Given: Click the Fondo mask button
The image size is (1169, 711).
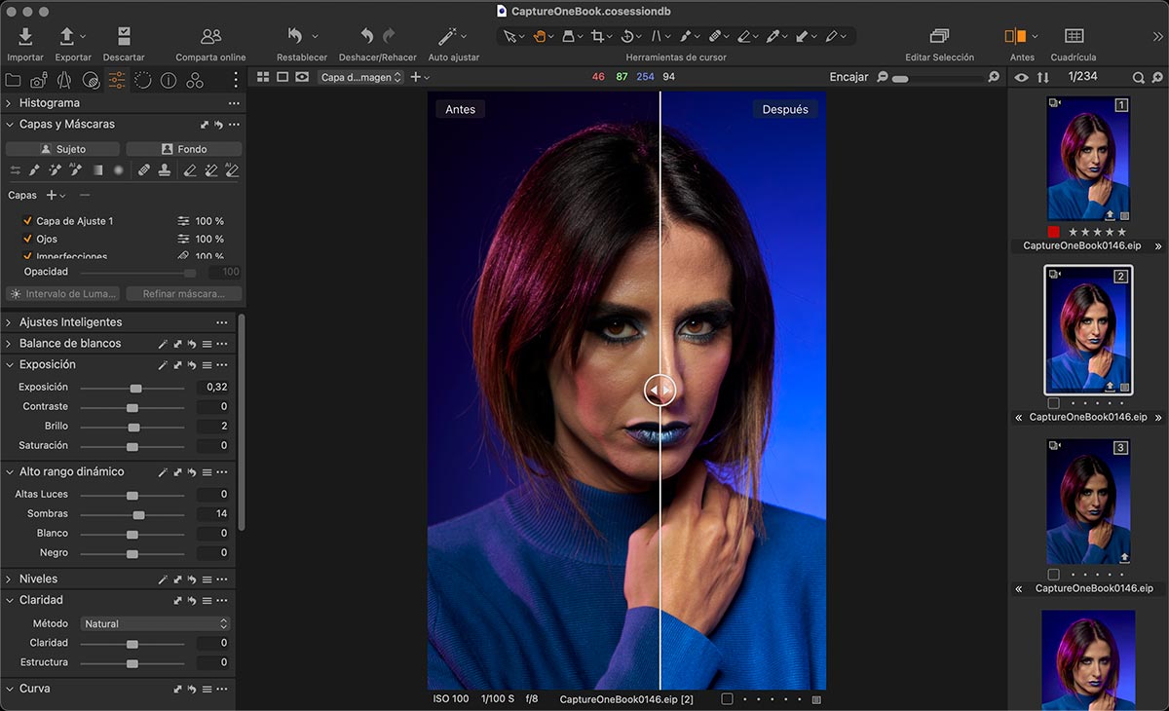Looking at the screenshot, I should pyautogui.click(x=184, y=149).
